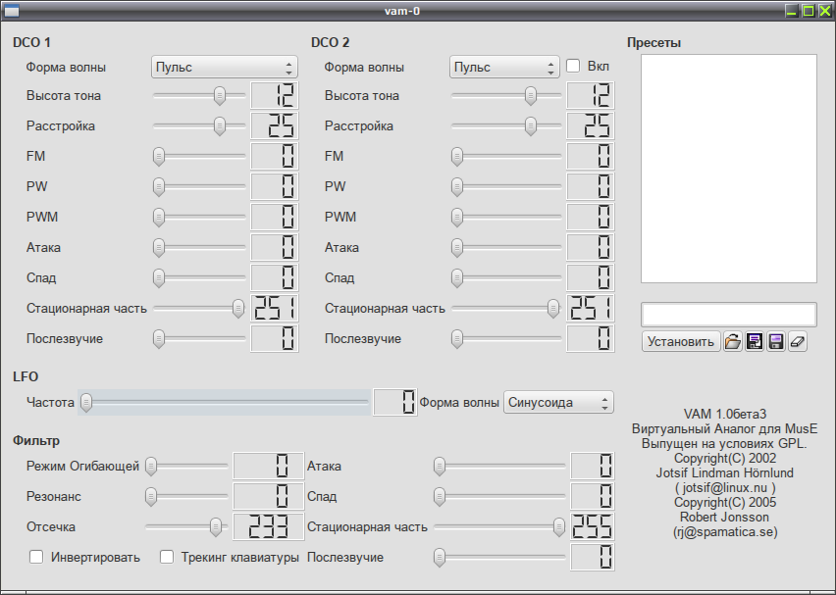Toggle the Инвертировать filter checkbox

pos(36,557)
